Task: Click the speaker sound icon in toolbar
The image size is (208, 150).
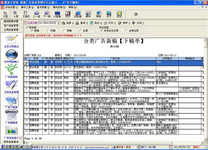Action: pyautogui.click(x=136, y=14)
